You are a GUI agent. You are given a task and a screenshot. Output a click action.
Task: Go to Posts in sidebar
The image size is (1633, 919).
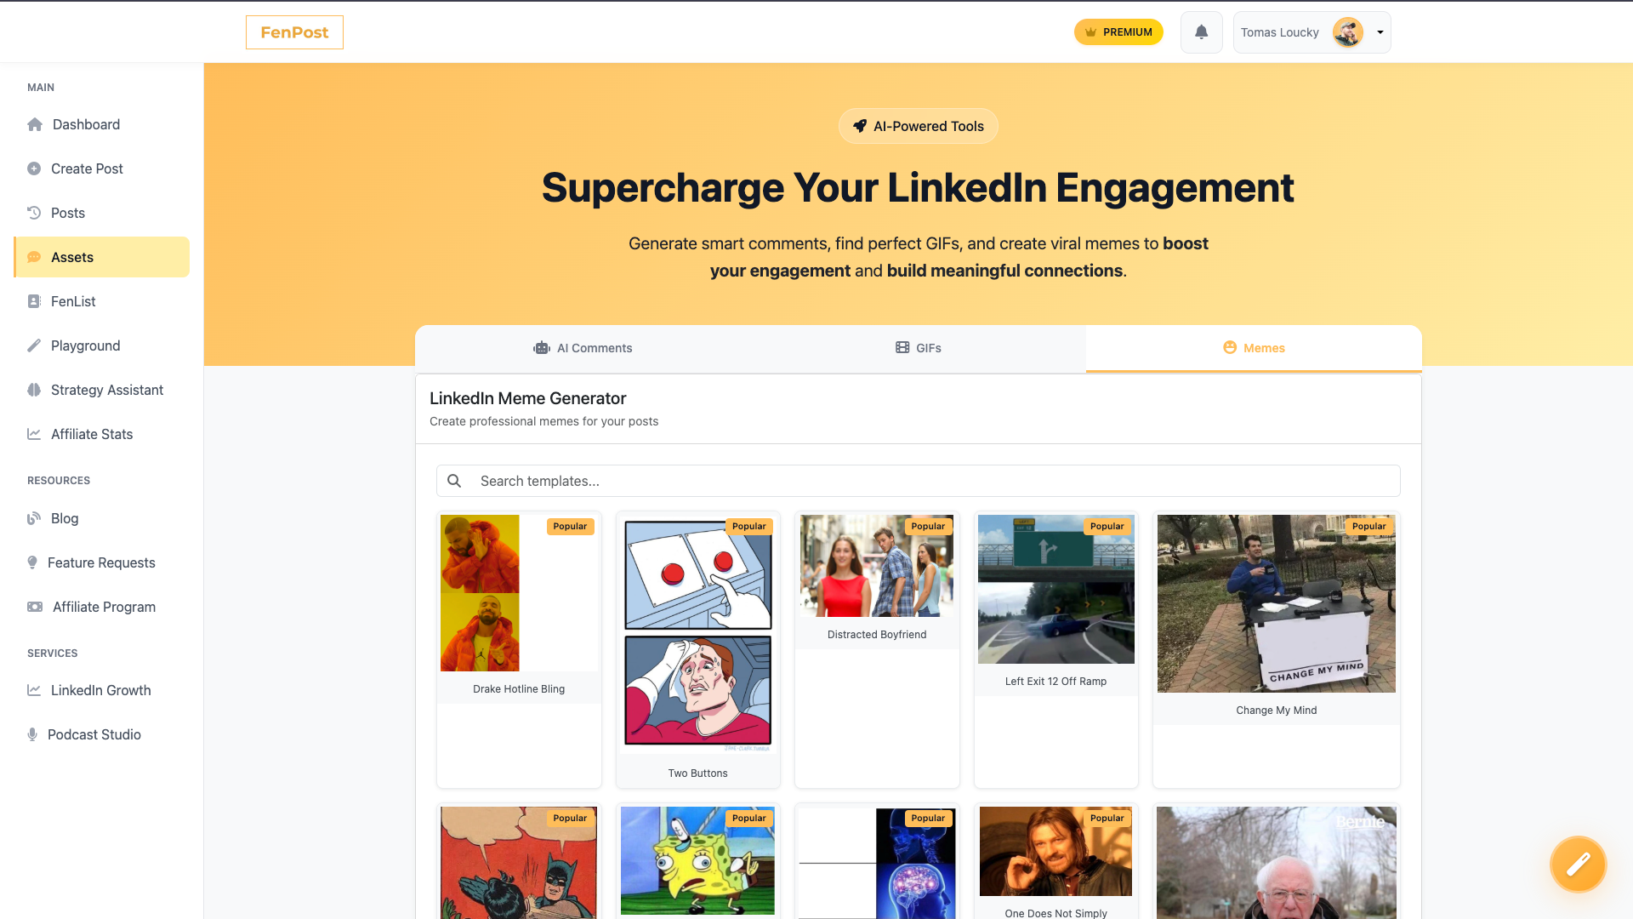point(102,213)
